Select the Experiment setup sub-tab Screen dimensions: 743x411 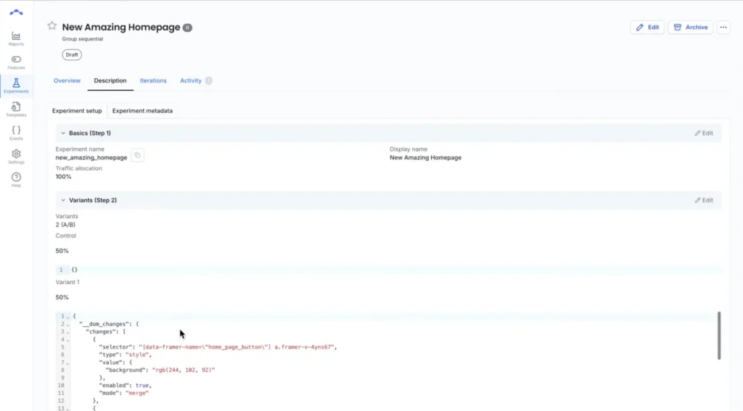tap(77, 111)
